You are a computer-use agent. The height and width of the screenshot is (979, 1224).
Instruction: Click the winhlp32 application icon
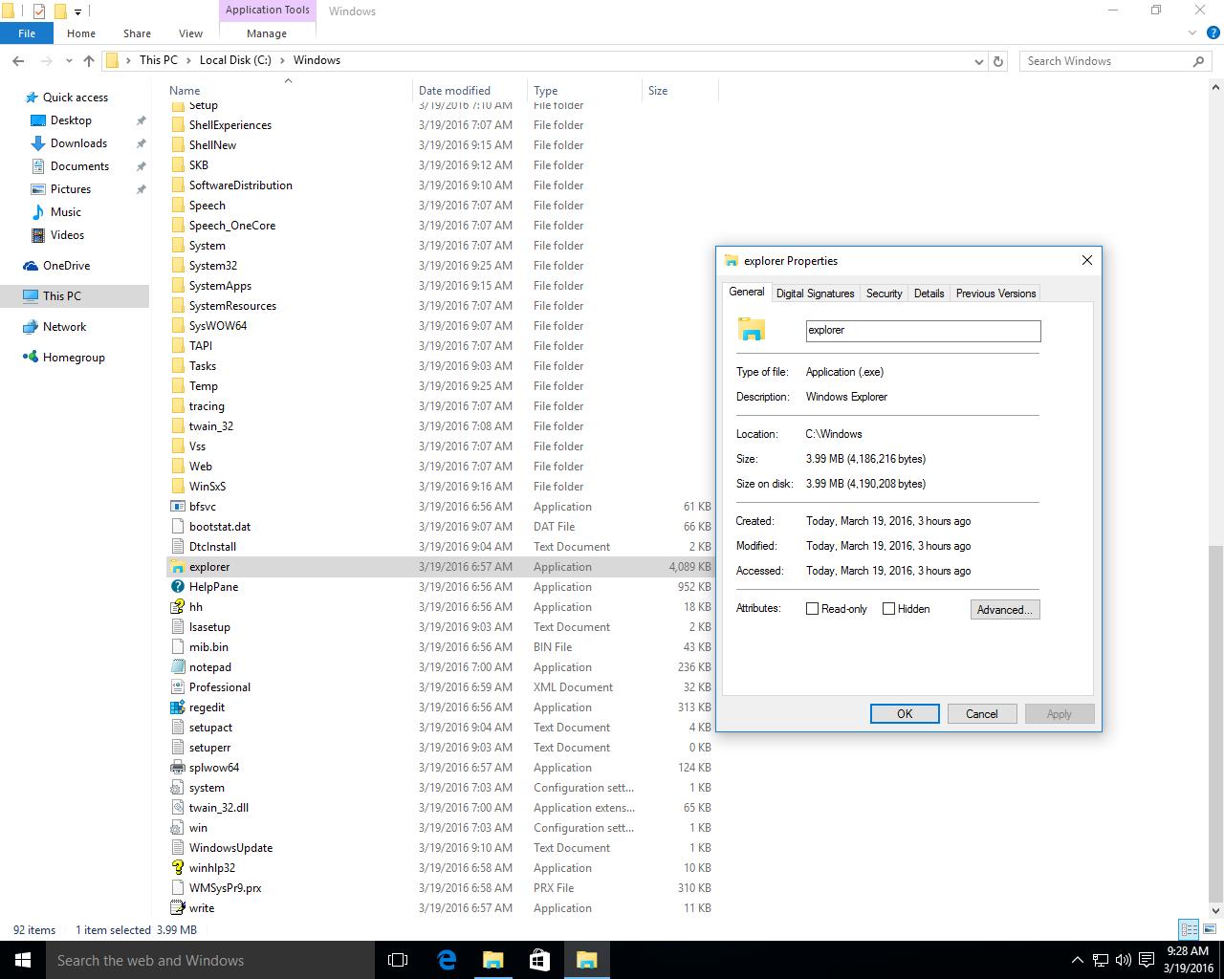pos(177,868)
